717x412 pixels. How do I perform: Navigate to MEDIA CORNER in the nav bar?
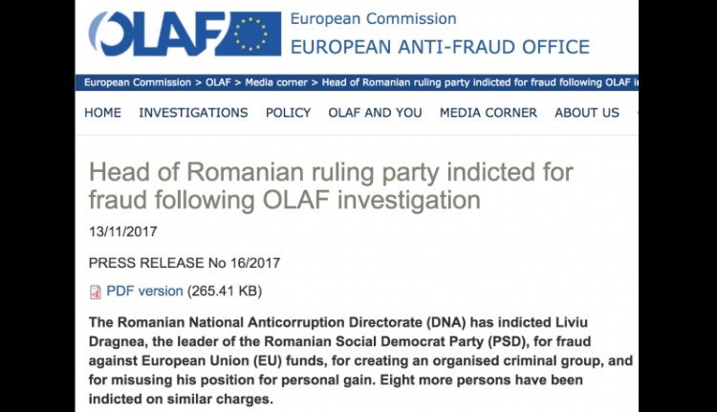point(489,113)
